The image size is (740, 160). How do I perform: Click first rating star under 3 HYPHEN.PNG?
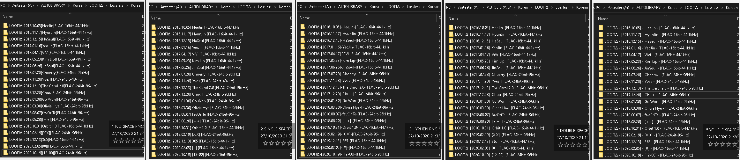(x=412, y=143)
